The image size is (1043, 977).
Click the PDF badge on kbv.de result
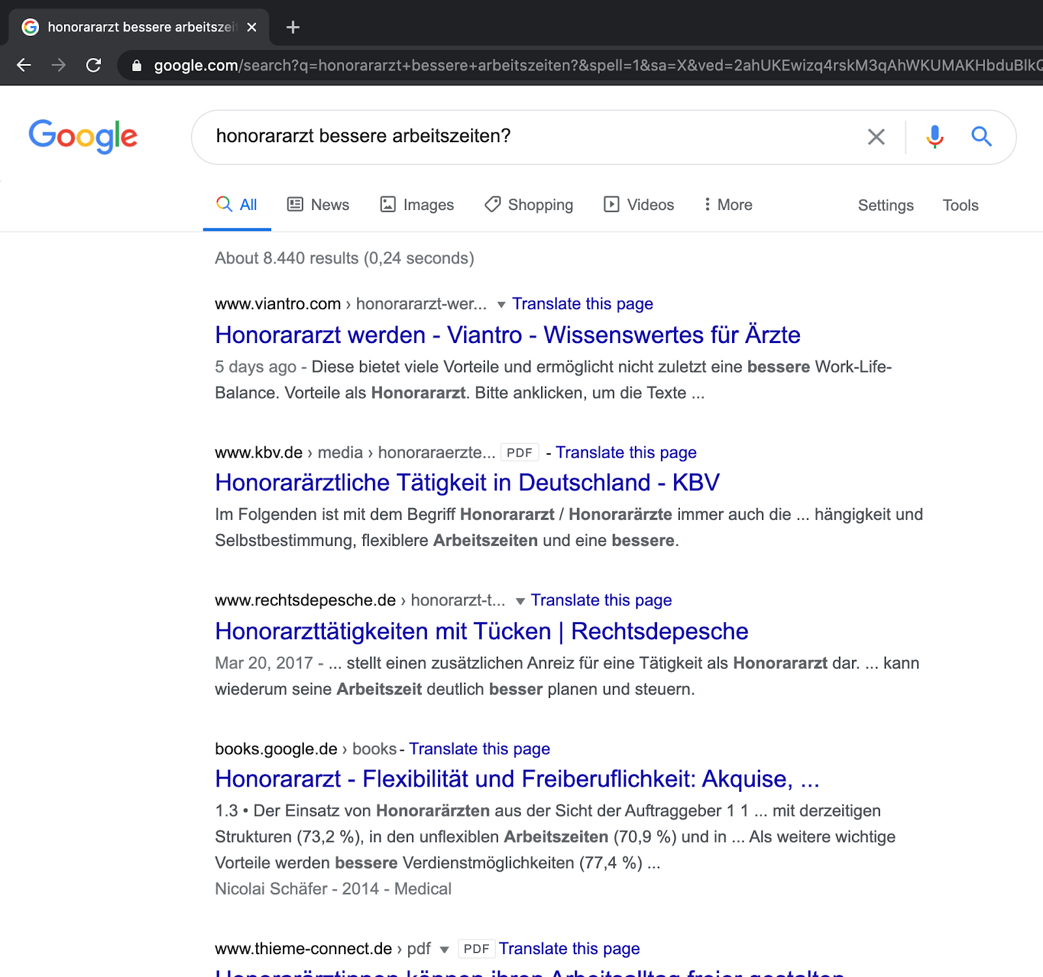coord(520,453)
